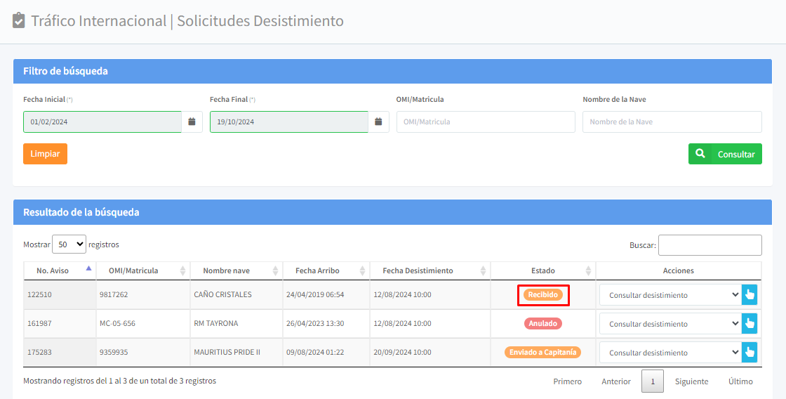Sort table by the Fecha Arribo column header
Image resolution: width=786 pixels, height=399 pixels.
click(317, 270)
